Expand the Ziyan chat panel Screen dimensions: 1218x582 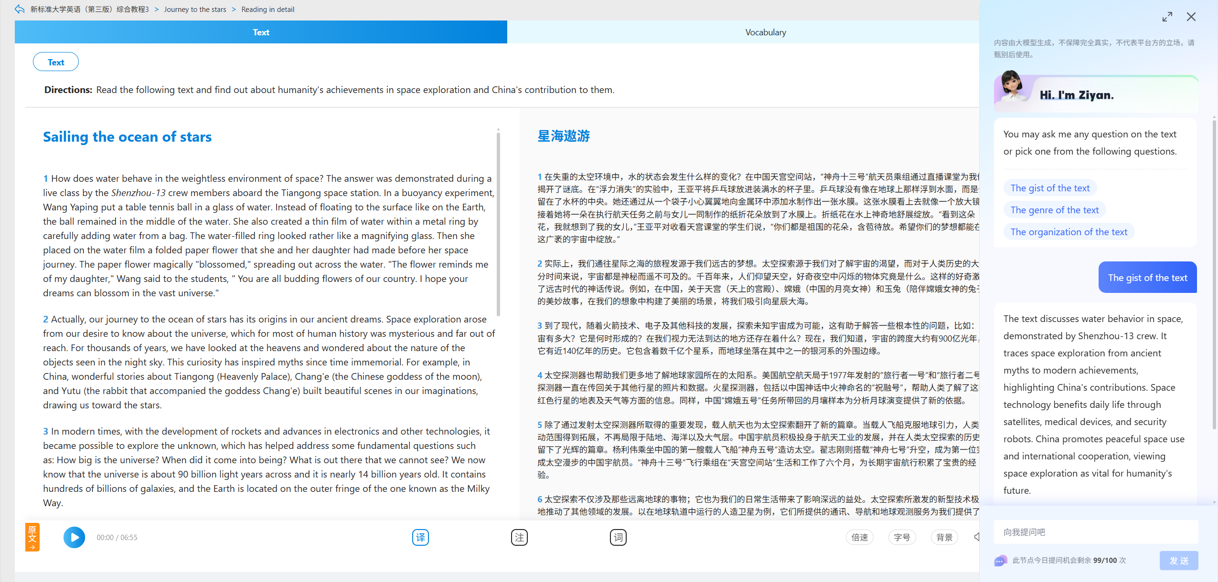1167,17
